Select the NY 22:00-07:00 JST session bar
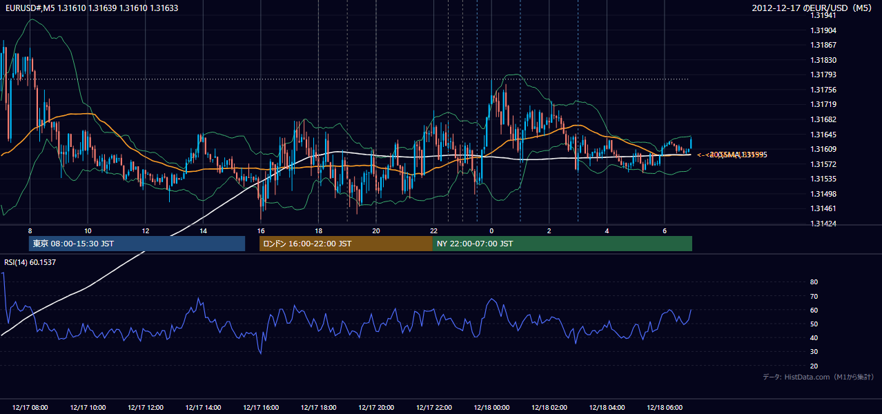The width and height of the screenshot is (882, 414). click(x=562, y=244)
